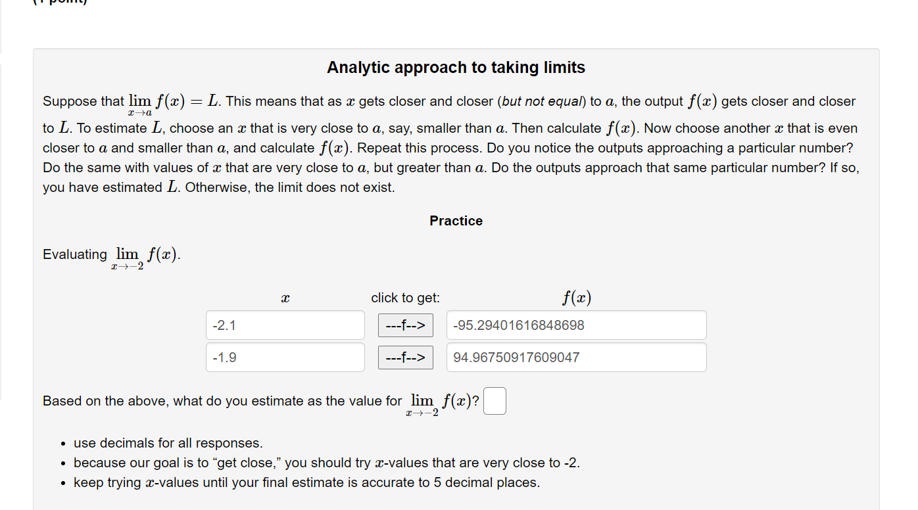Select the x input field containing -1.9
This screenshot has width=918, height=510.
[285, 357]
